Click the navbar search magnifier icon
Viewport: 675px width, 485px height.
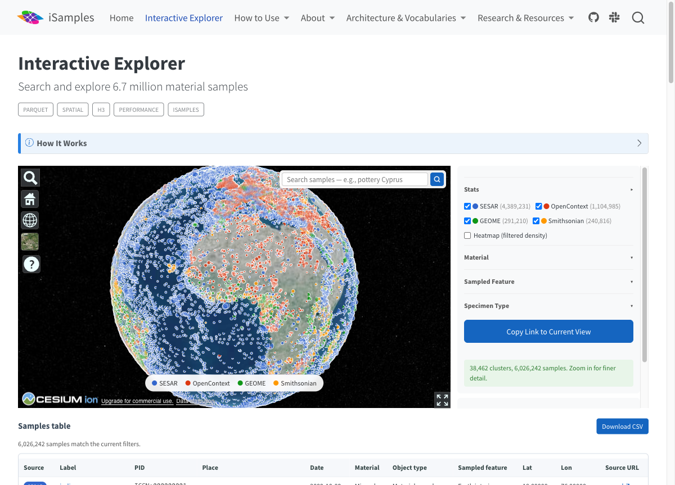click(638, 18)
